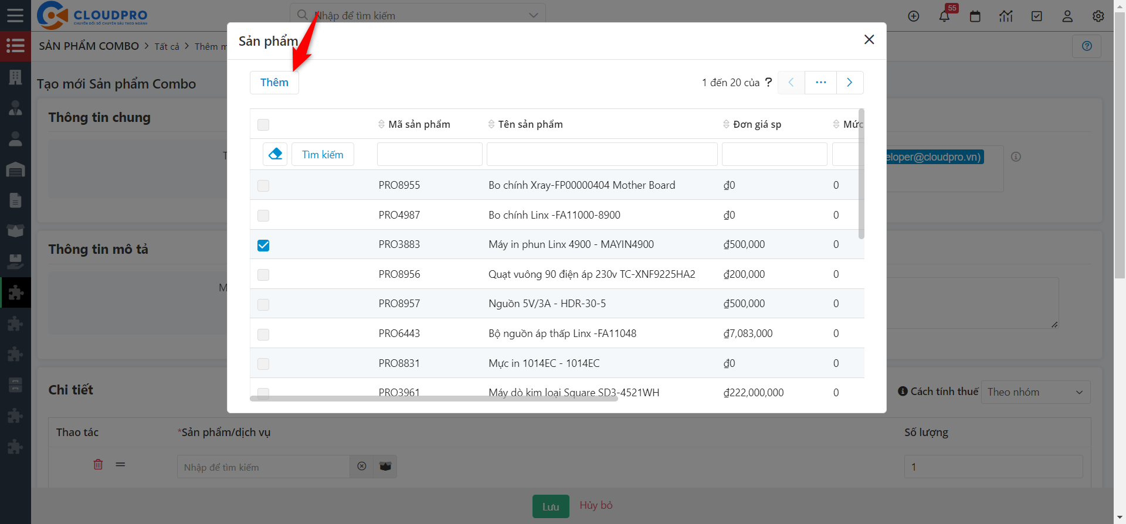This screenshot has height=524, width=1126.
Task: Check the PRO8956 row checkbox
Action: coord(263,275)
